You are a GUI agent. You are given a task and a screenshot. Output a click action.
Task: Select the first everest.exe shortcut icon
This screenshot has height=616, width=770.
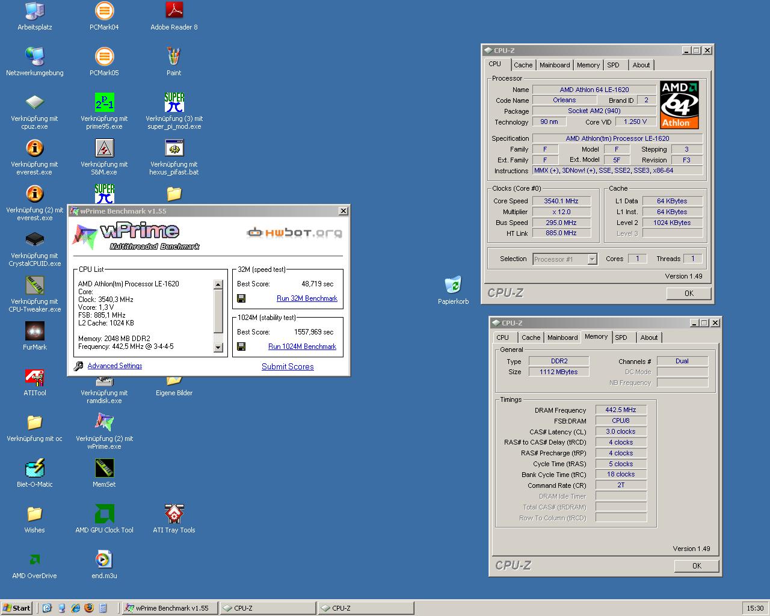coord(34,148)
